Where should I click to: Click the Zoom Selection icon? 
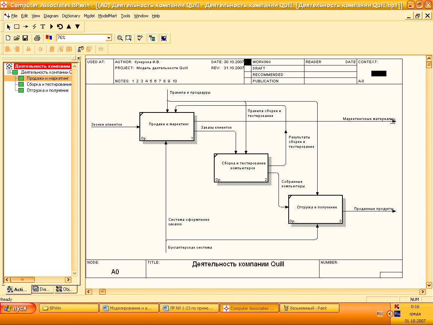tap(129, 38)
